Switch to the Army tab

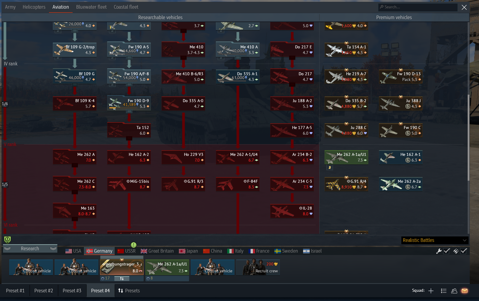(10, 7)
